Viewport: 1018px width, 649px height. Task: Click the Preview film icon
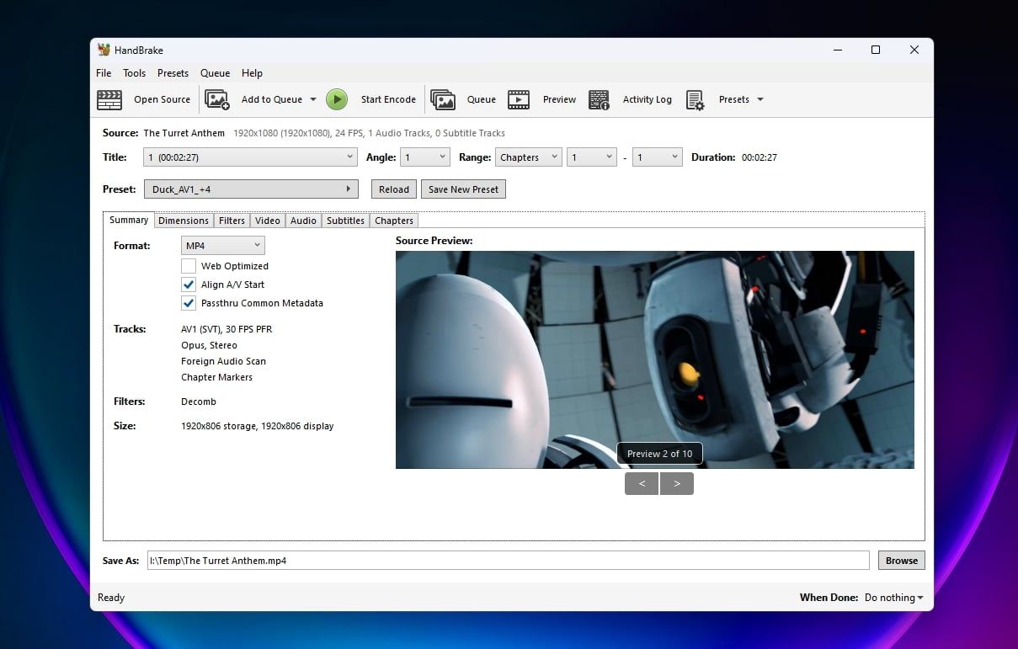[519, 99]
